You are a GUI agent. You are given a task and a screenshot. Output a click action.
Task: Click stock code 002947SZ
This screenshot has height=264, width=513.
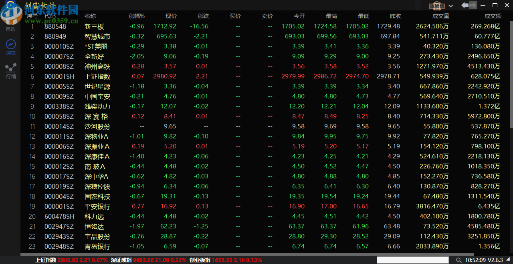pos(59,226)
